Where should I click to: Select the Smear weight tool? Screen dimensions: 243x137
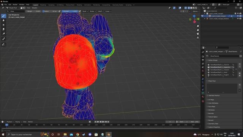tap(3, 29)
